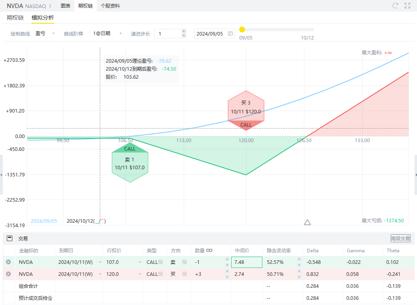Switch to the 个股资料 tab
Viewport: 417px width, 305px height.
110,6
